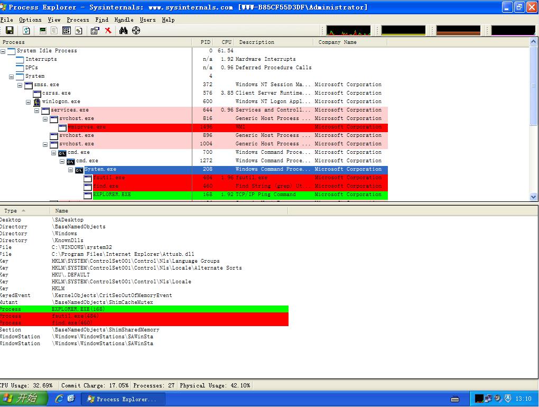Sort by the CPU column header
This screenshot has width=539, height=407.
coord(224,42)
